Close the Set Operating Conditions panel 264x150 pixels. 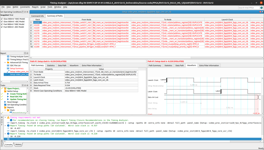[x=27, y=12]
